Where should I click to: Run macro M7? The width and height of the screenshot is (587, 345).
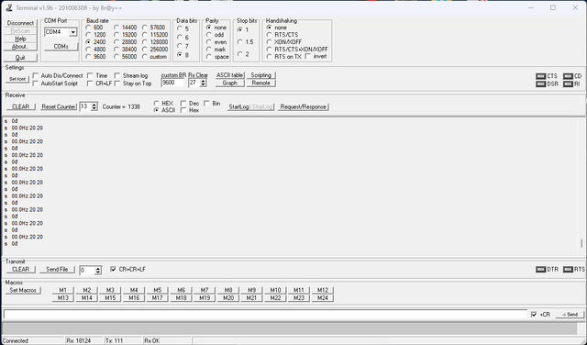(205, 290)
